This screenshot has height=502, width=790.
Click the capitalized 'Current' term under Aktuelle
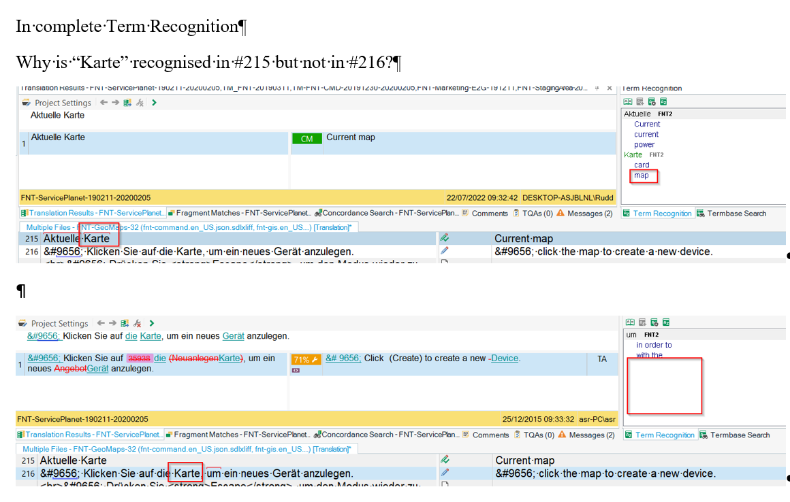[x=647, y=124]
